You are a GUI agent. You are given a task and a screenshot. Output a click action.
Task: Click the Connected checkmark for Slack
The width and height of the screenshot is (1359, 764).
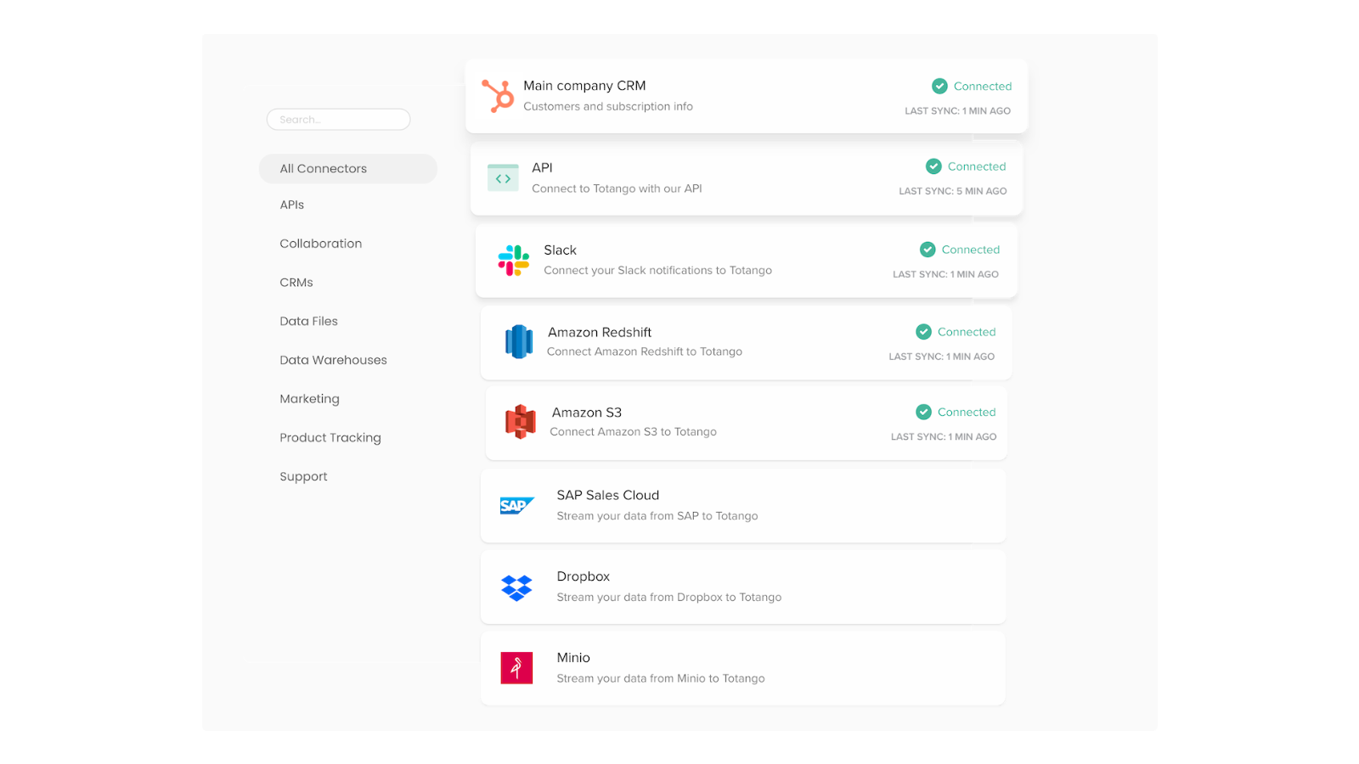point(928,250)
